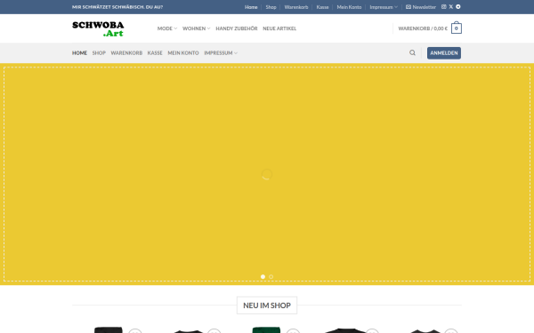Click the yellow banner slide
The image size is (534, 333).
point(267,174)
